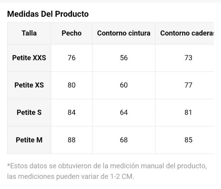221x189 pixels.
Task: Click the Petite XS size row label
Action: (29, 85)
